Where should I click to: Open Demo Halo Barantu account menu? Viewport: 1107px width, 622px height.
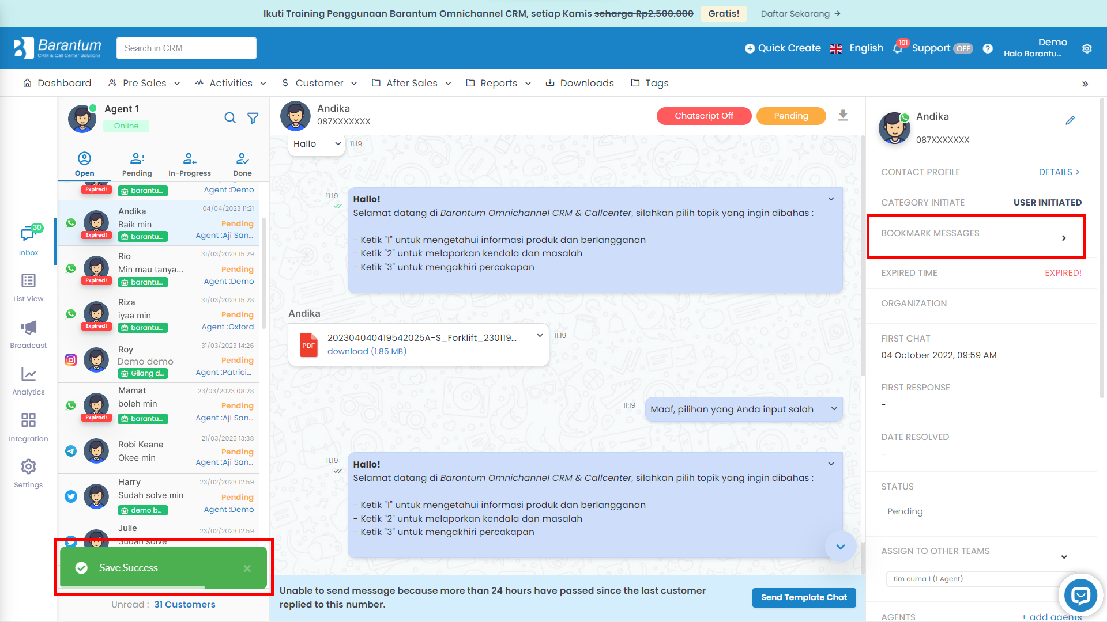tap(1036, 48)
